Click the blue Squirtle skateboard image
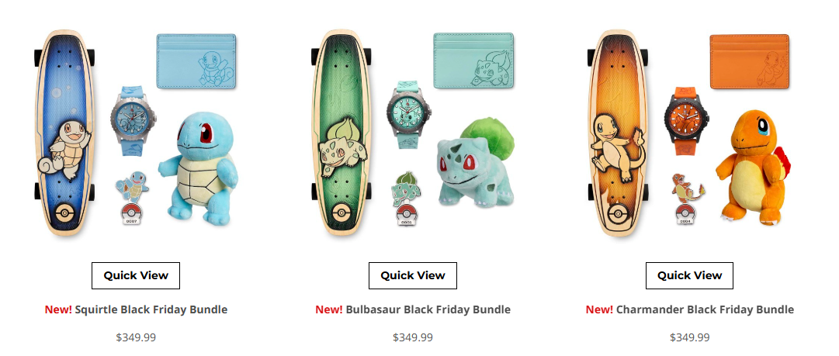This screenshot has height=356, width=839. [64, 133]
